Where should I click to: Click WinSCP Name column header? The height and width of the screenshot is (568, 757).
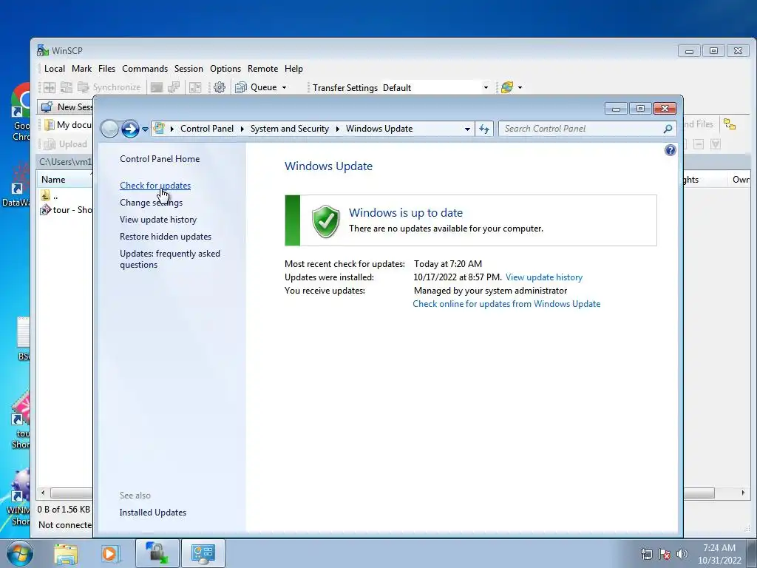[65, 180]
